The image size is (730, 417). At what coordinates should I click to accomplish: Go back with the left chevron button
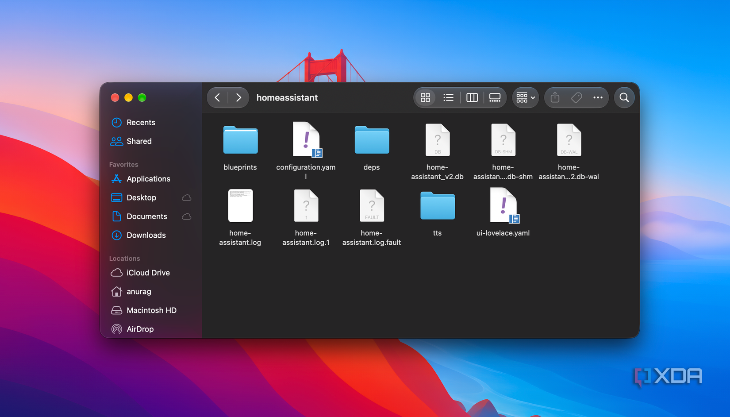pos(217,97)
